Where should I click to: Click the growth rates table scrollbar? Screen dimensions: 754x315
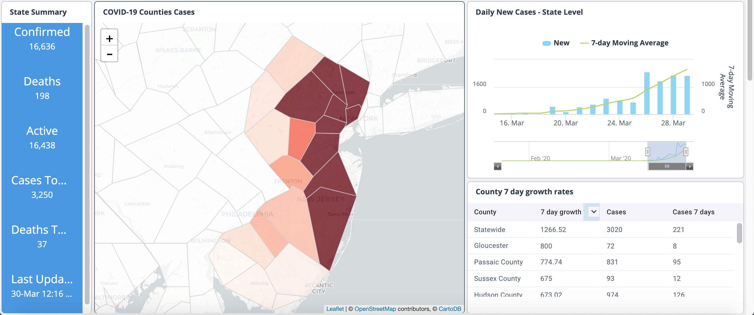click(739, 233)
